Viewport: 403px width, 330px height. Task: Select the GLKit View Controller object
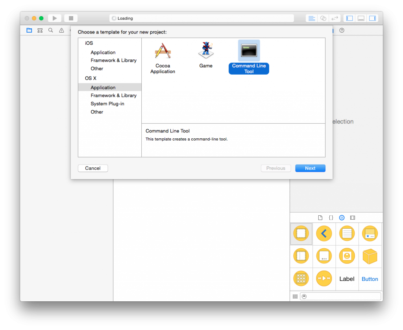coord(347,256)
